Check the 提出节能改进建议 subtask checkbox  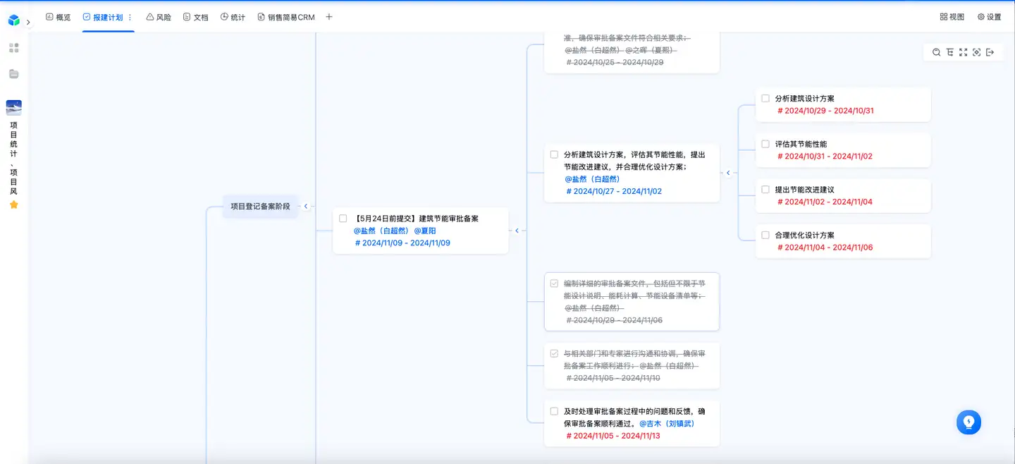pos(765,190)
